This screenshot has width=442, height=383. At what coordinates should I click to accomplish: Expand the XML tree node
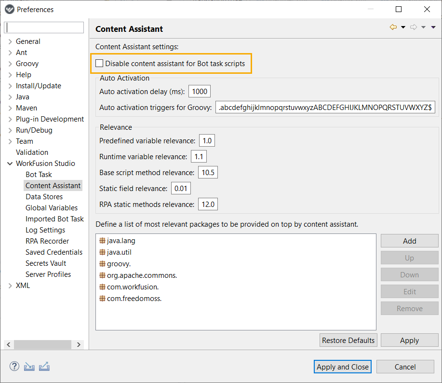click(10, 286)
